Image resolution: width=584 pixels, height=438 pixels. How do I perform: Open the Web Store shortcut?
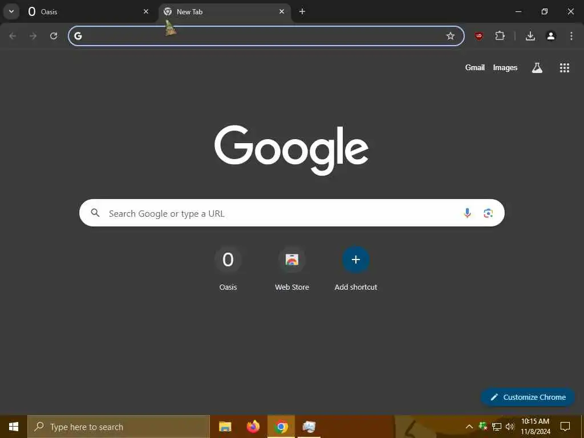[x=292, y=268]
